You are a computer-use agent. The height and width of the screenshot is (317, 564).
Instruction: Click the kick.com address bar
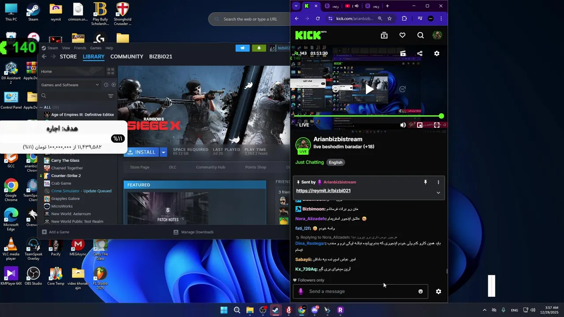coord(355,18)
